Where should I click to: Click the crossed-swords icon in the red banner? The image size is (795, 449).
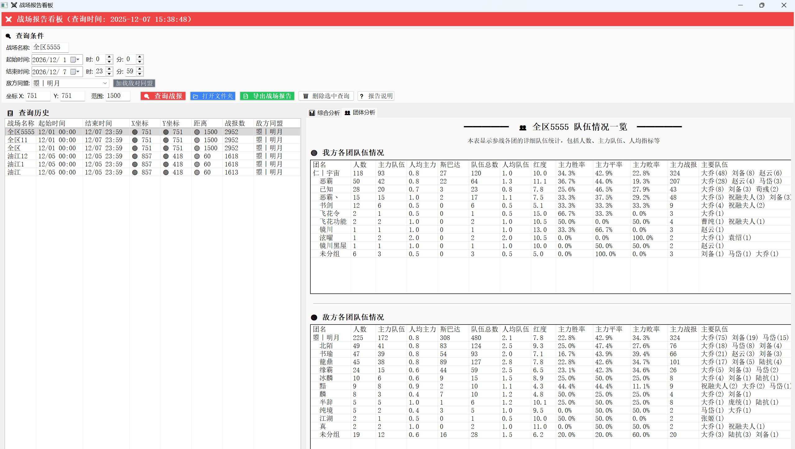click(9, 19)
